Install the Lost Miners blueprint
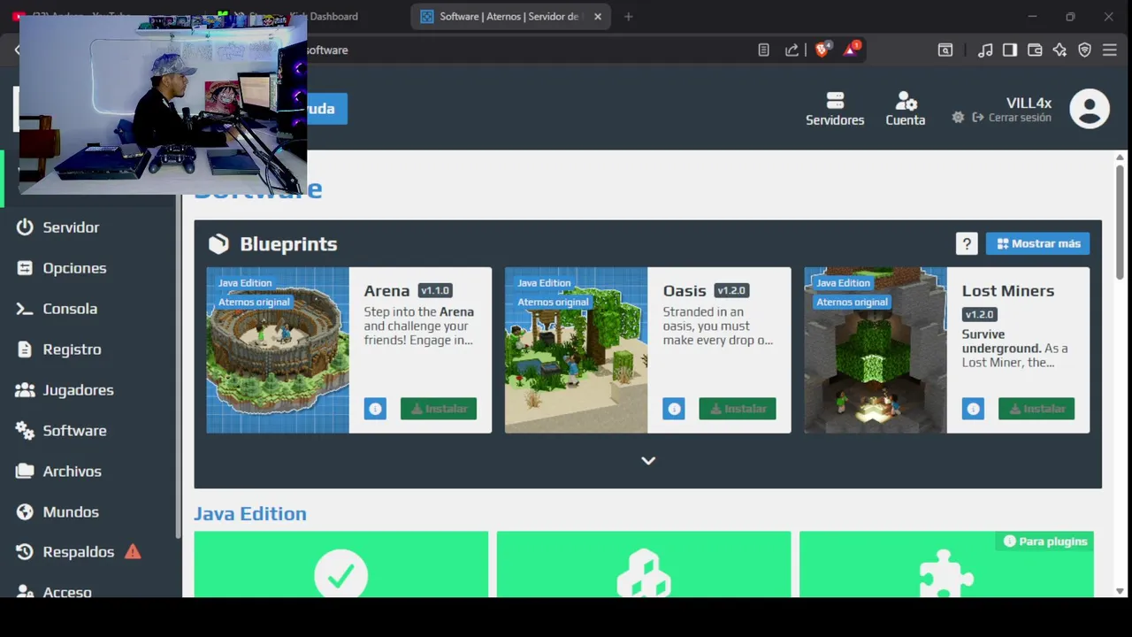The height and width of the screenshot is (637, 1132). pyautogui.click(x=1036, y=409)
